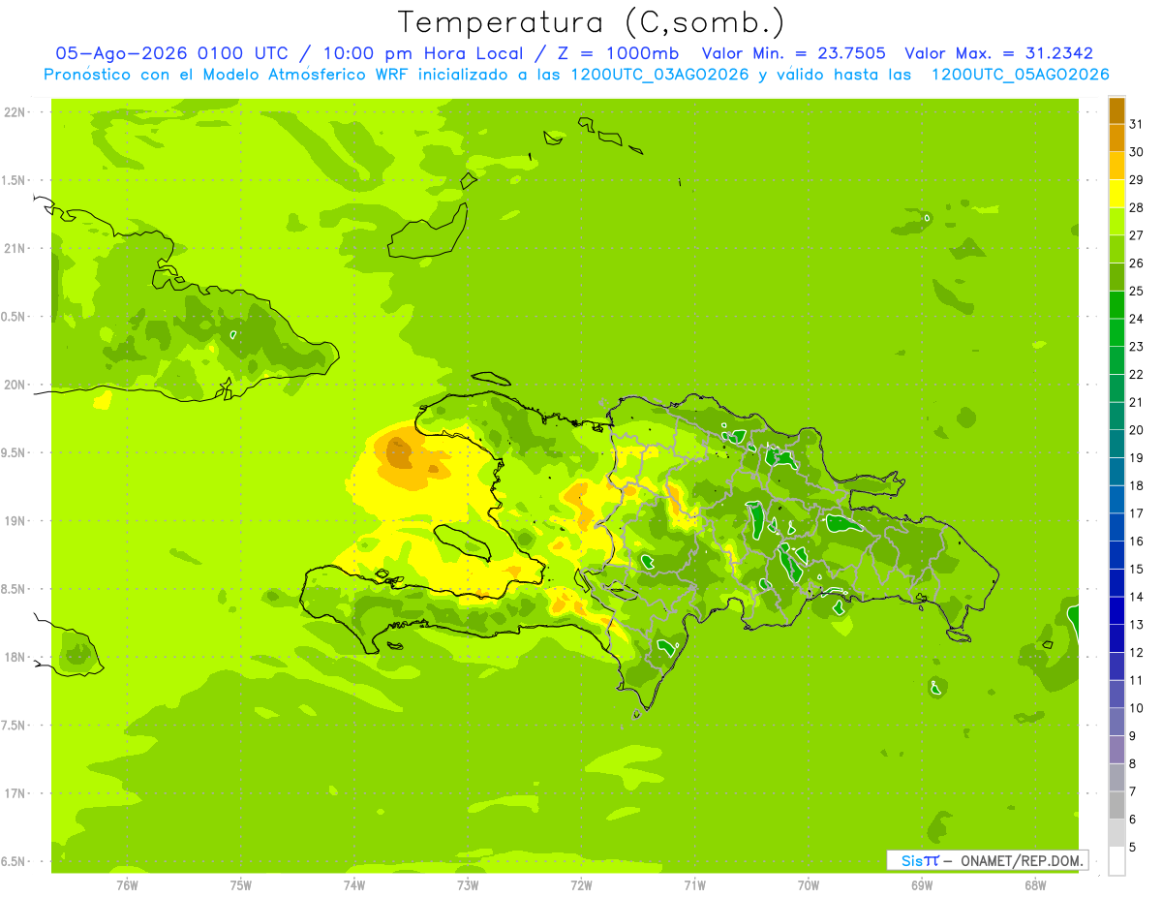
Task: Click legend value label "31"
Action: point(1136,124)
